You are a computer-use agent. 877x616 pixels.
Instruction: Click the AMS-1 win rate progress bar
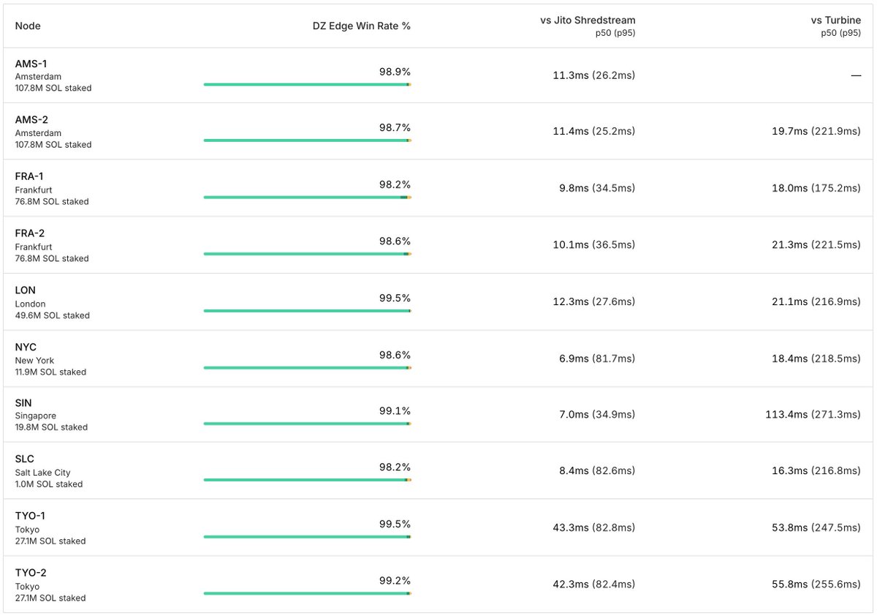[308, 85]
